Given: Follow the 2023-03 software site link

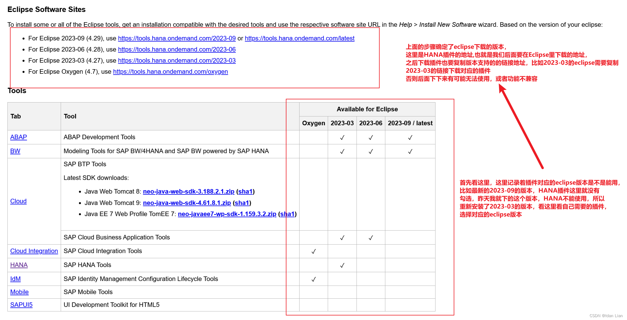Looking at the screenshot, I should [177, 60].
